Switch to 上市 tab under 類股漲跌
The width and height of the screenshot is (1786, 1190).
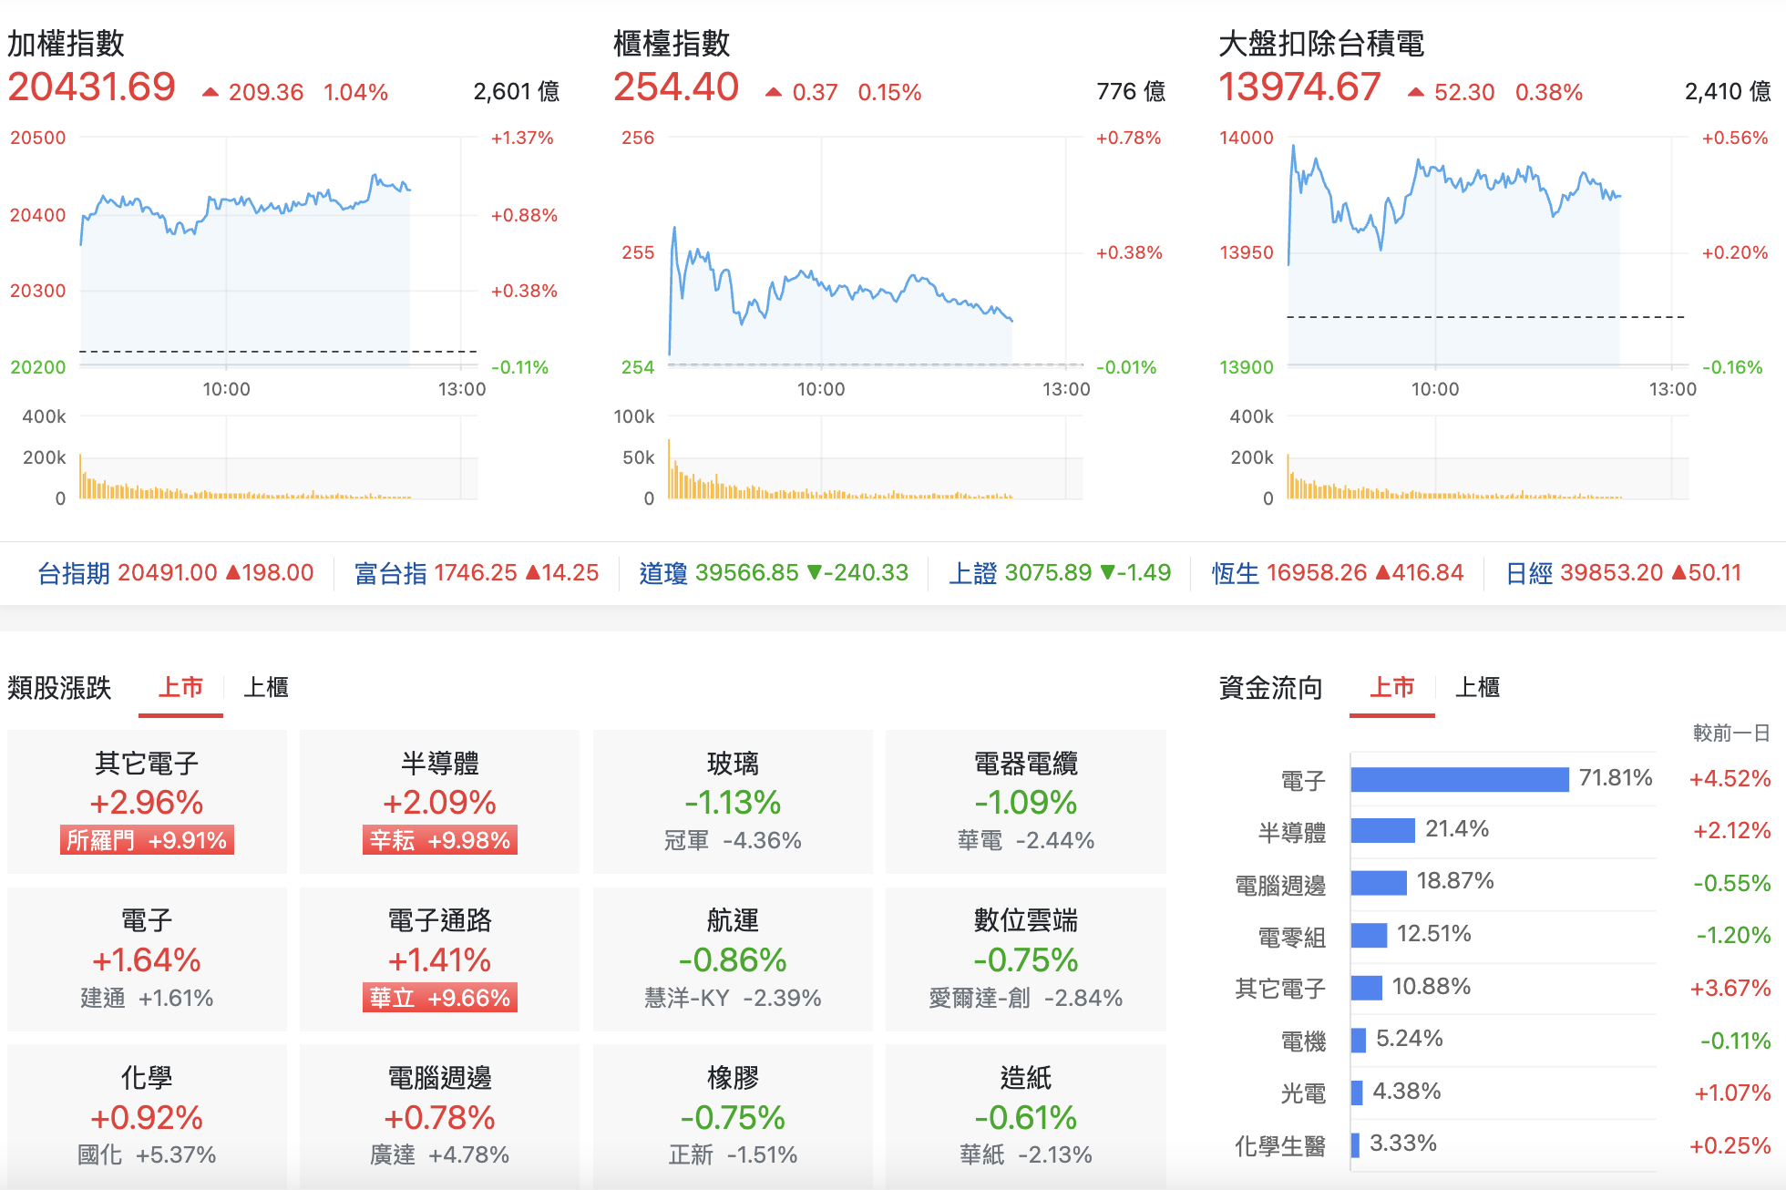pos(180,687)
